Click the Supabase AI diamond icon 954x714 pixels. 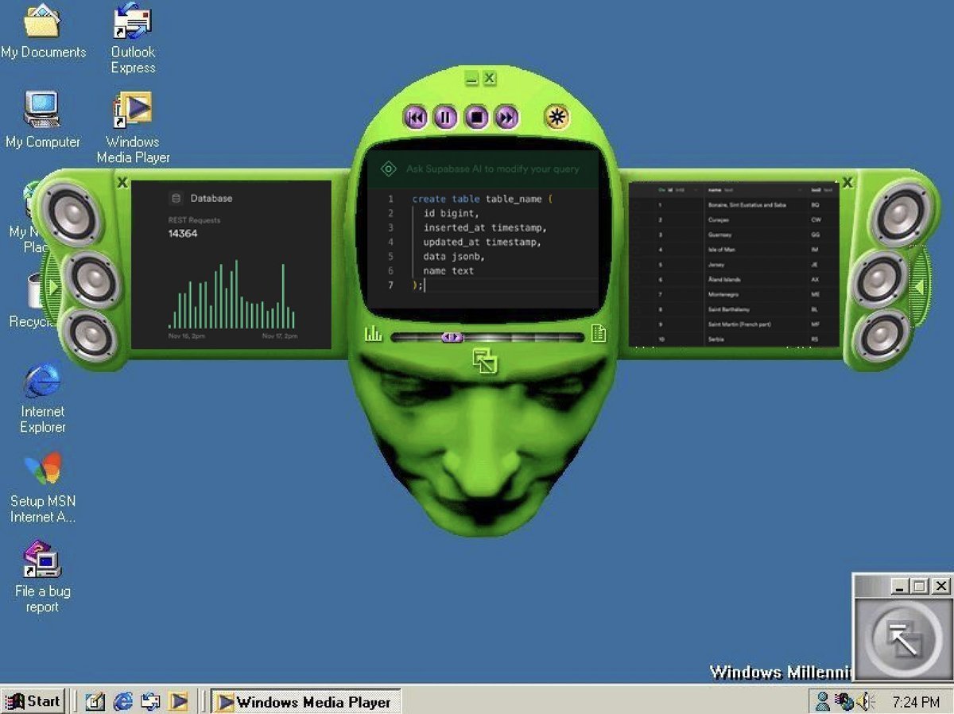pos(388,169)
